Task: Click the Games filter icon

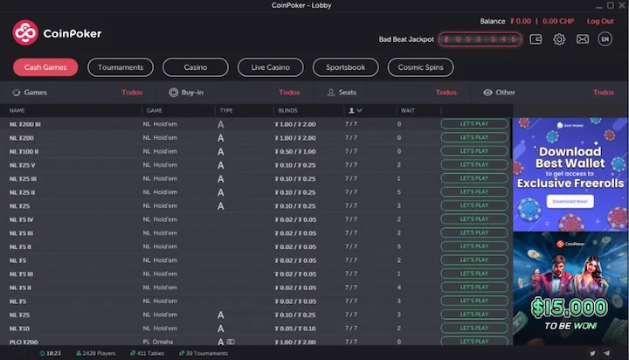Action: click(16, 93)
